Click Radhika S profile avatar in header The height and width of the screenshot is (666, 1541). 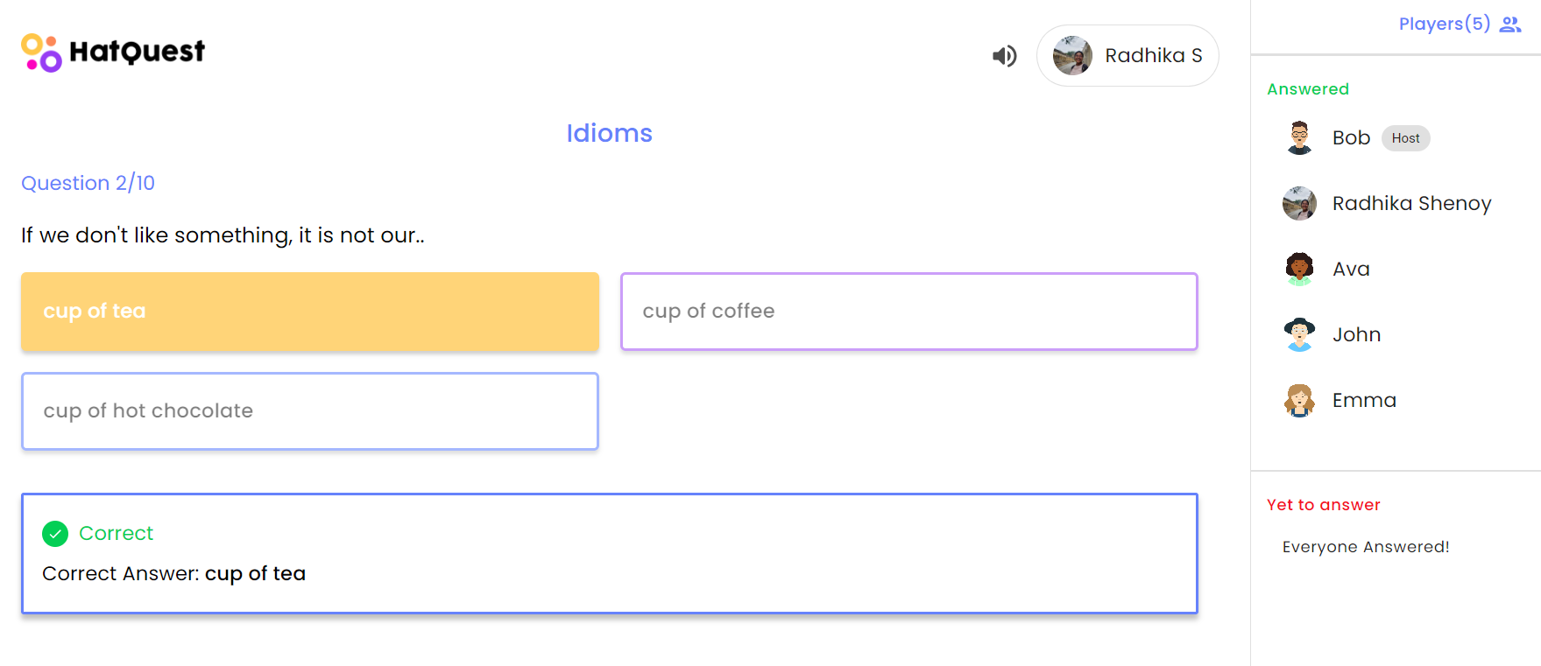(1072, 56)
